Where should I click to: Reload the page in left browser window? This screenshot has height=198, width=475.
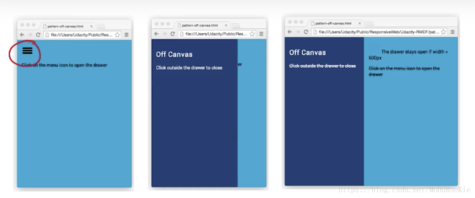[x=38, y=35]
